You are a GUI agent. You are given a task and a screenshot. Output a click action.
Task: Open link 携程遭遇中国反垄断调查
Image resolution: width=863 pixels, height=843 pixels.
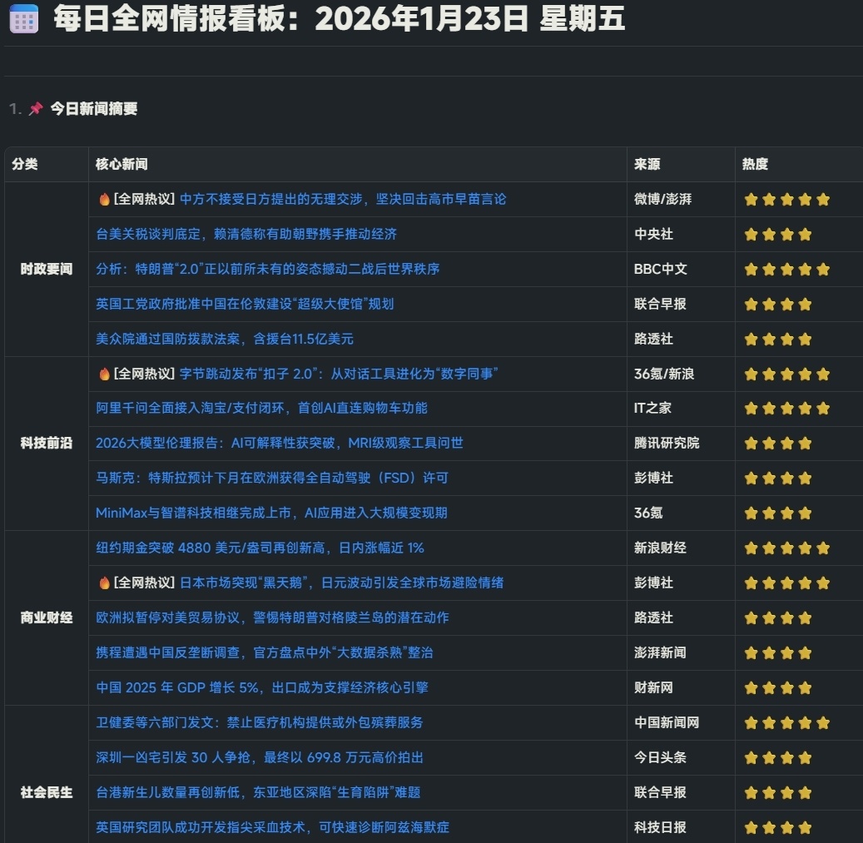pos(264,652)
